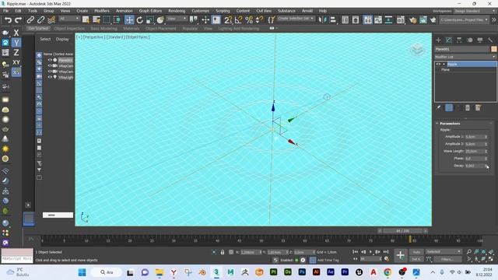Click the Mirror tool icon
The width and height of the screenshot is (498, 280).
322,20
